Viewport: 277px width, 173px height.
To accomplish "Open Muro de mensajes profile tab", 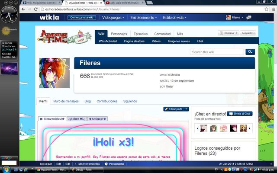I will [x=66, y=101].
